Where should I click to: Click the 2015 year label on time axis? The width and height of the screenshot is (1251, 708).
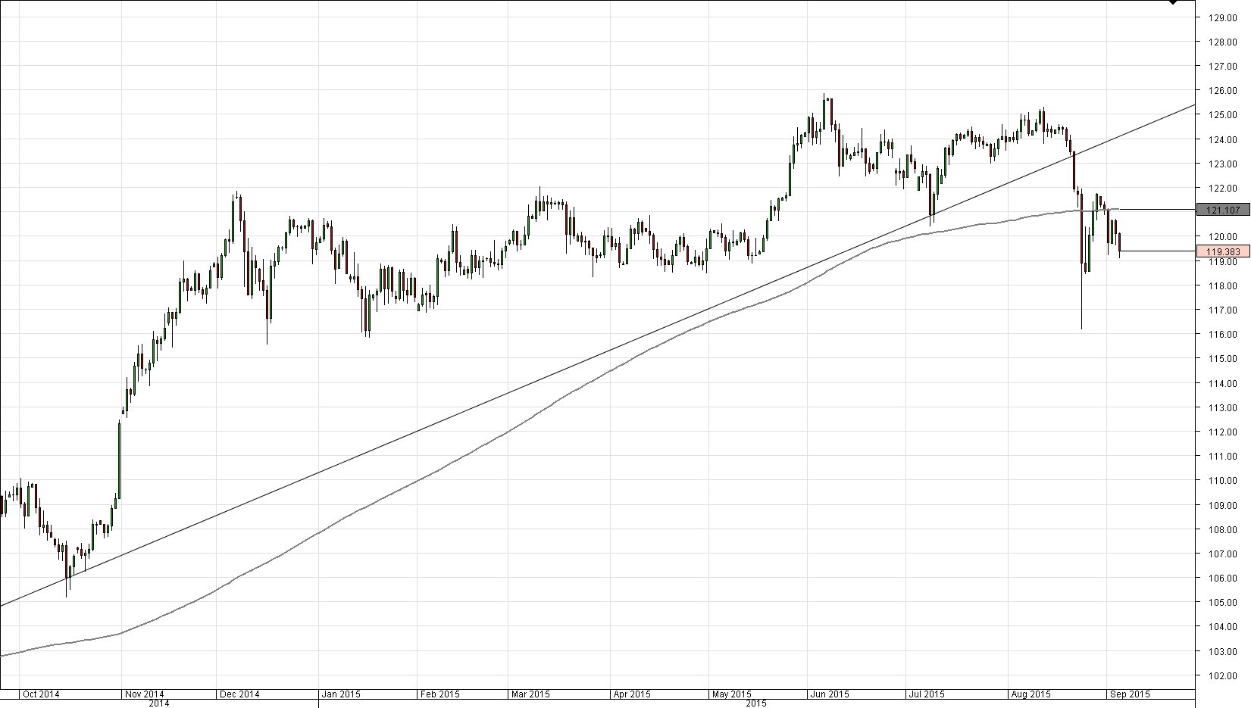tap(756, 703)
